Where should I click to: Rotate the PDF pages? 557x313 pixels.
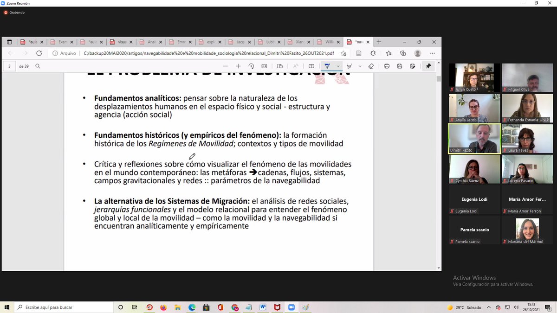(252, 66)
